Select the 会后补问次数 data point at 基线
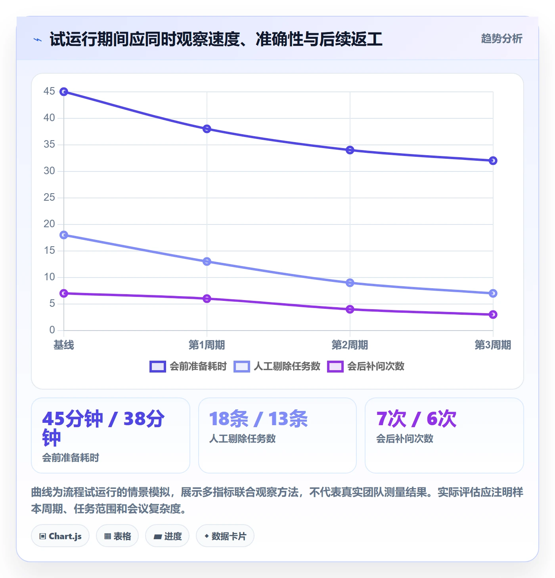The width and height of the screenshot is (555, 578). (x=64, y=293)
